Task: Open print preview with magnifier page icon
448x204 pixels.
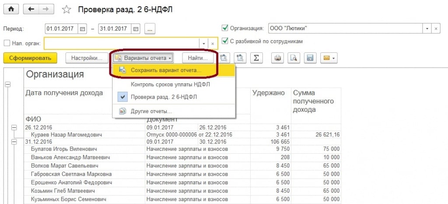Action: [294, 58]
